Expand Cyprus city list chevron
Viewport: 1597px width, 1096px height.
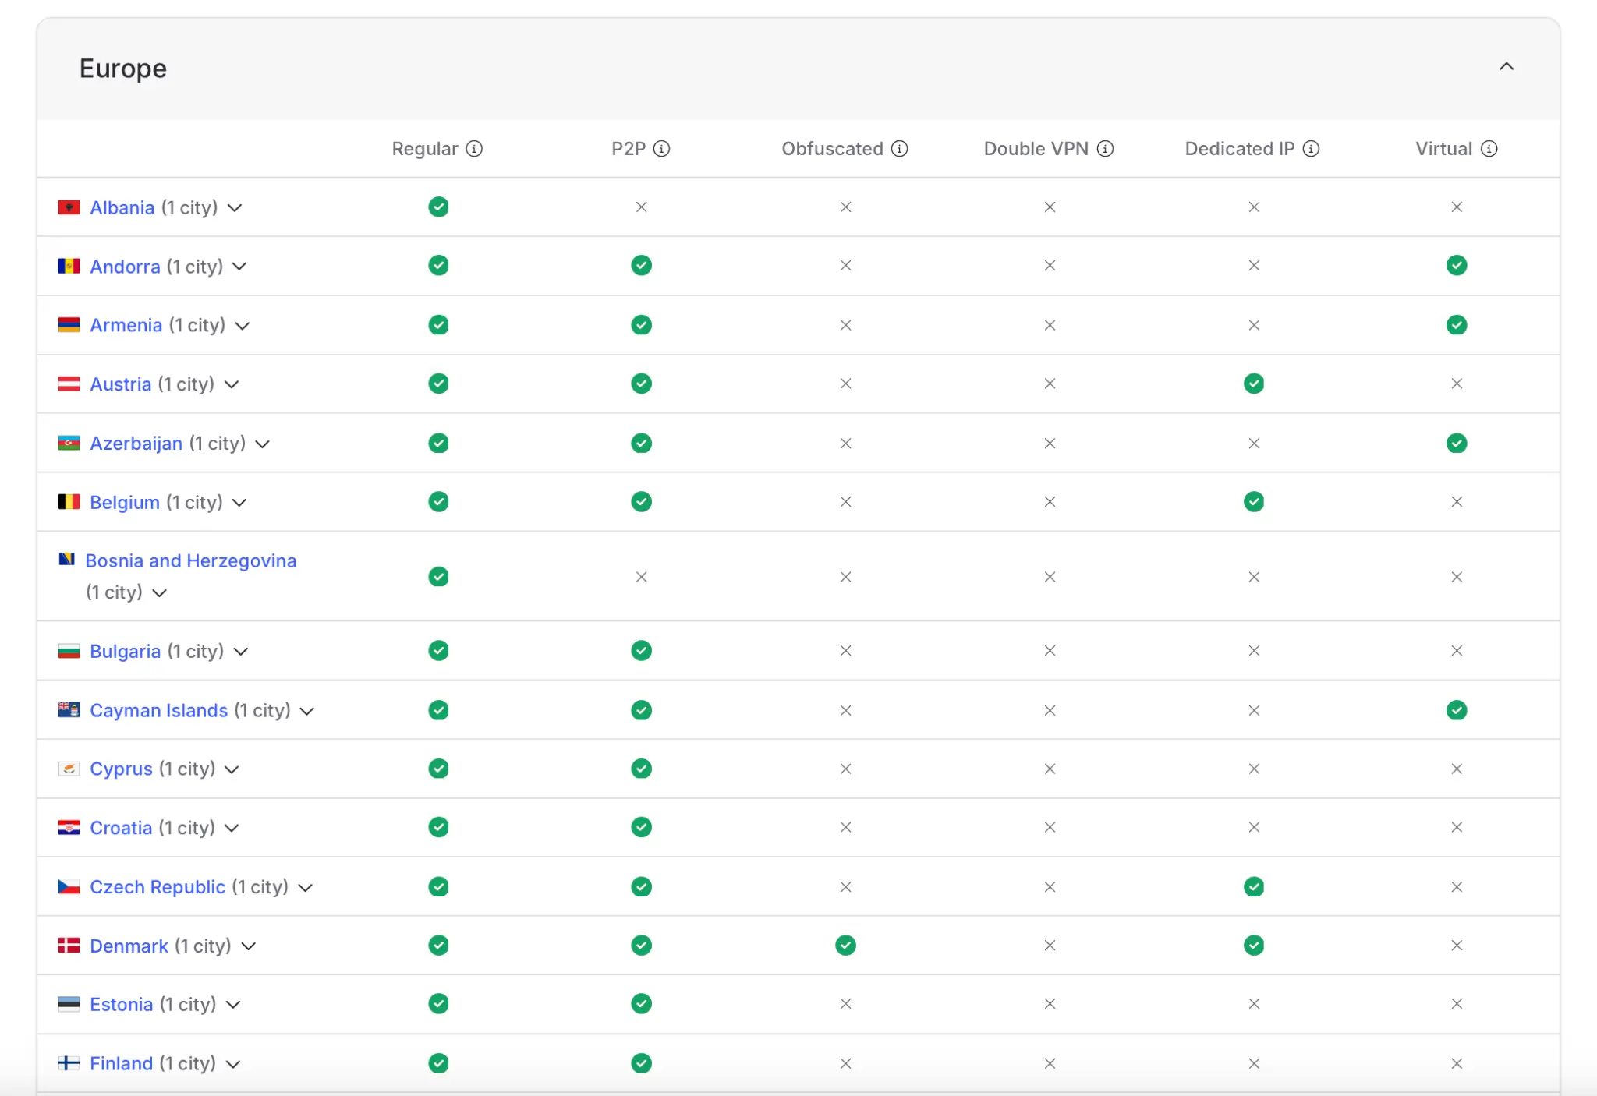pyautogui.click(x=232, y=769)
